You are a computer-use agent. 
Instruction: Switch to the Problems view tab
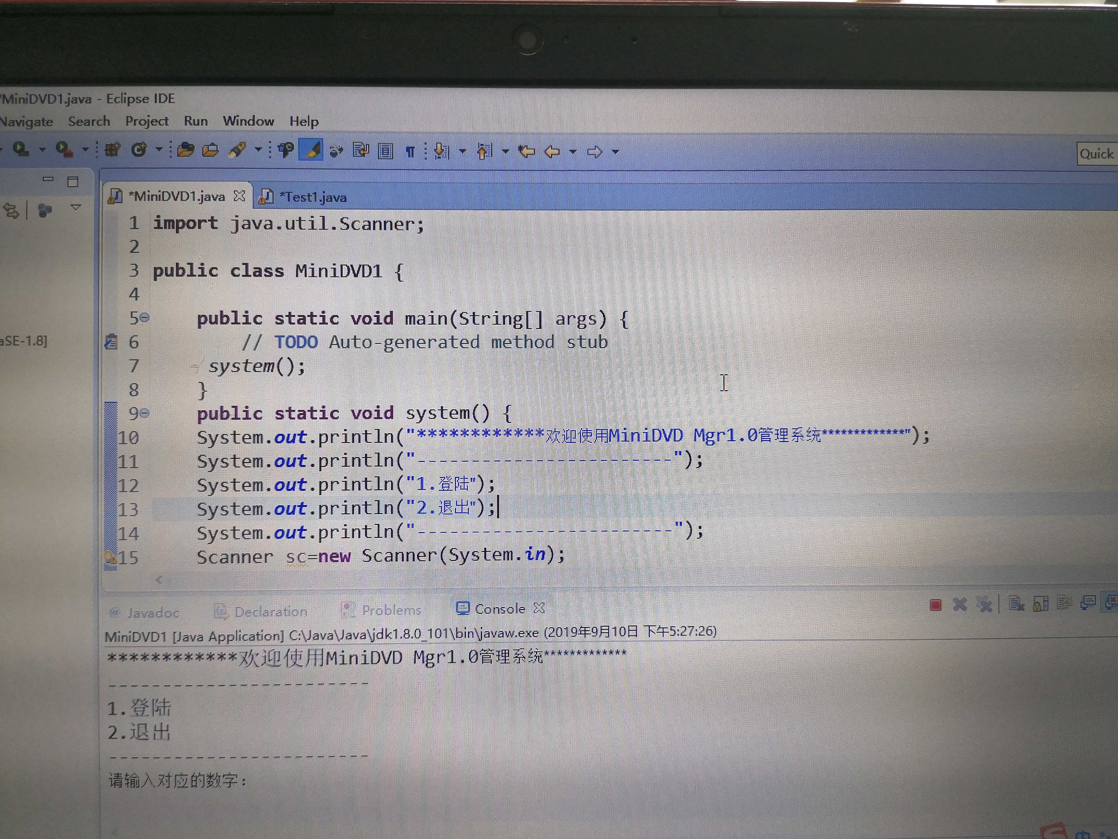(382, 611)
